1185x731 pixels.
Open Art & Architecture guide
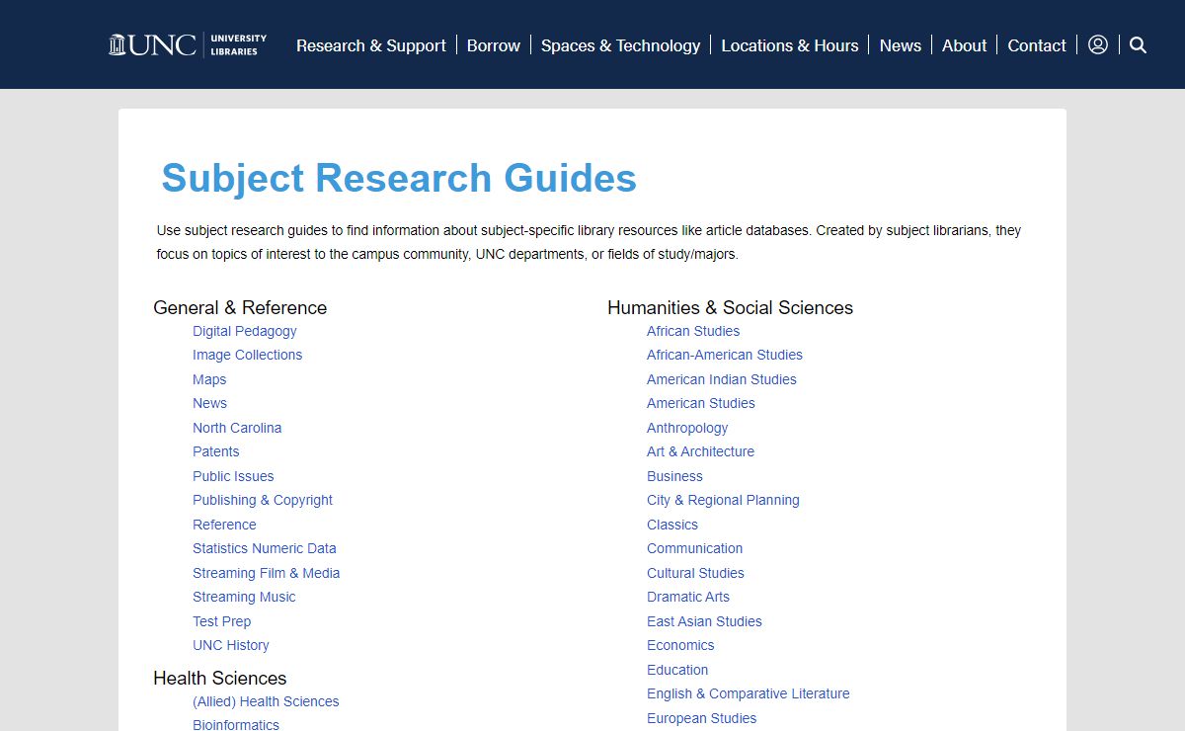[701, 451]
